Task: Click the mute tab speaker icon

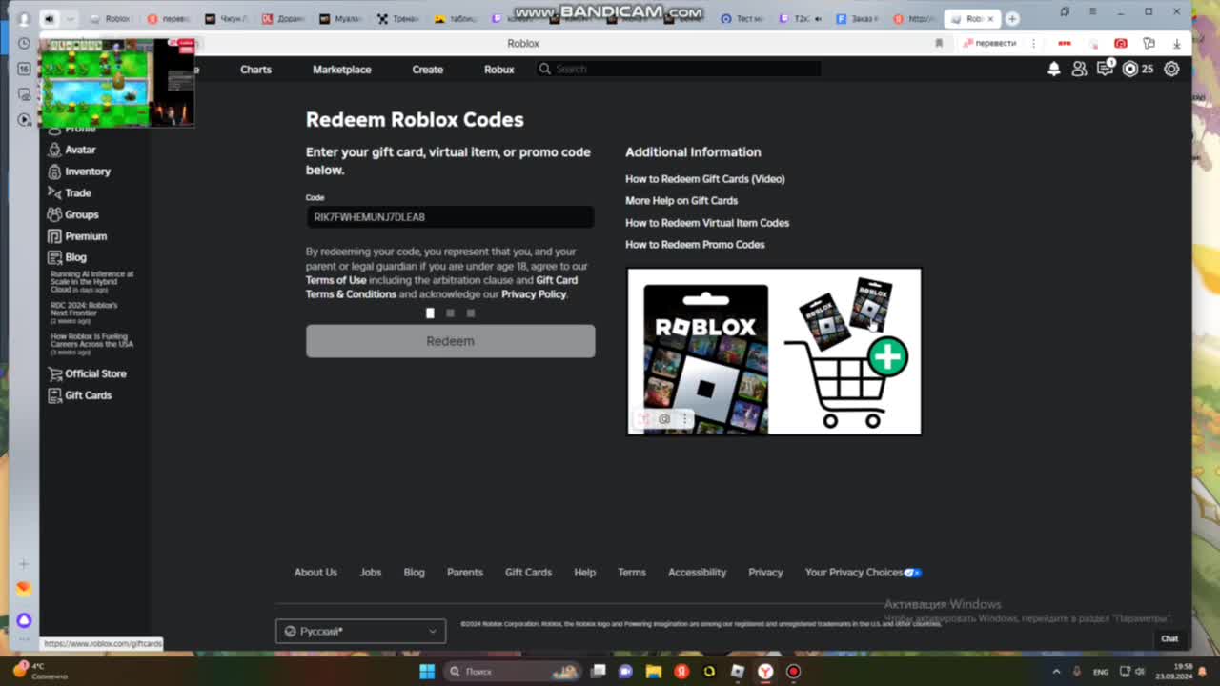Action: (49, 18)
